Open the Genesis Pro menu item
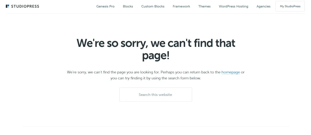 point(105,6)
